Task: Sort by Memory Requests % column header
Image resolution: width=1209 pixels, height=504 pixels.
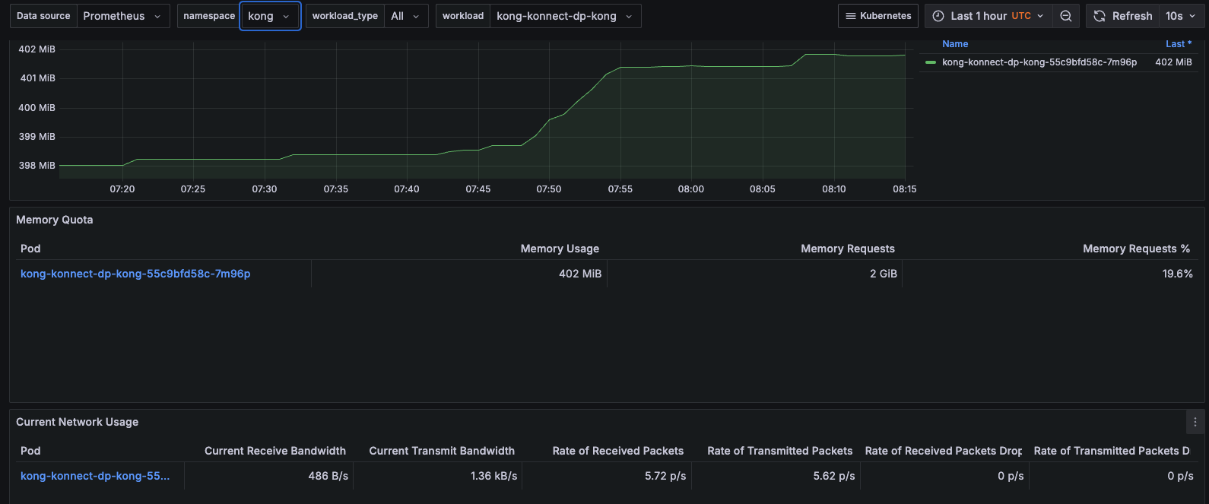Action: [1136, 249]
